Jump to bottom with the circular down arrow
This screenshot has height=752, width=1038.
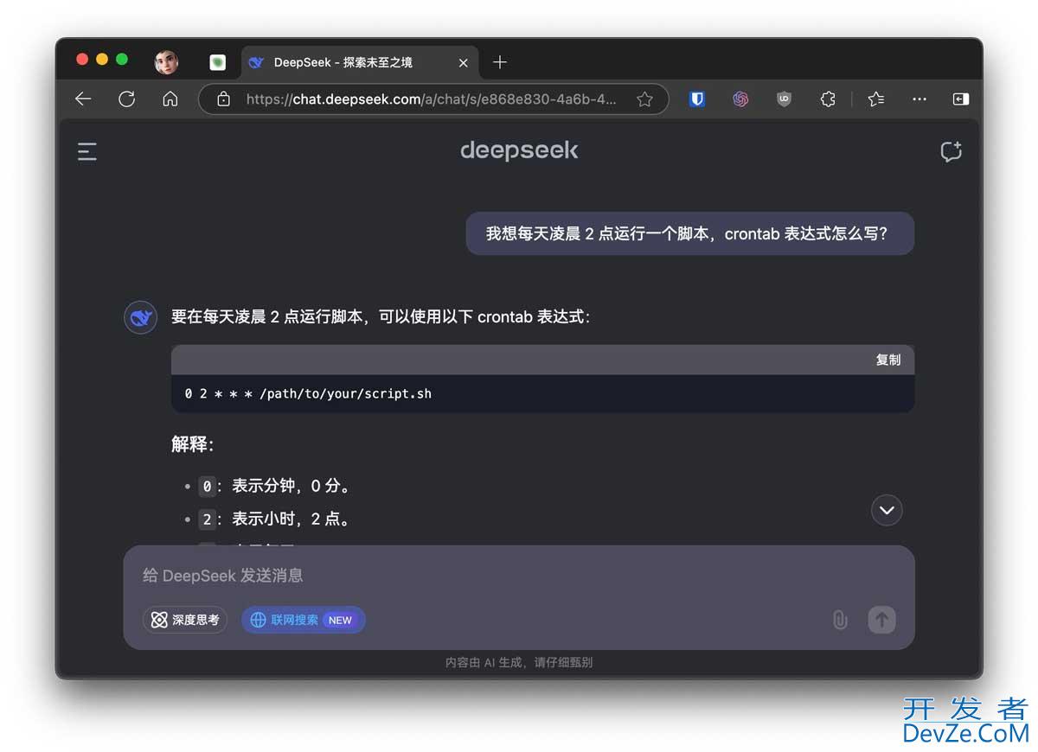point(887,510)
